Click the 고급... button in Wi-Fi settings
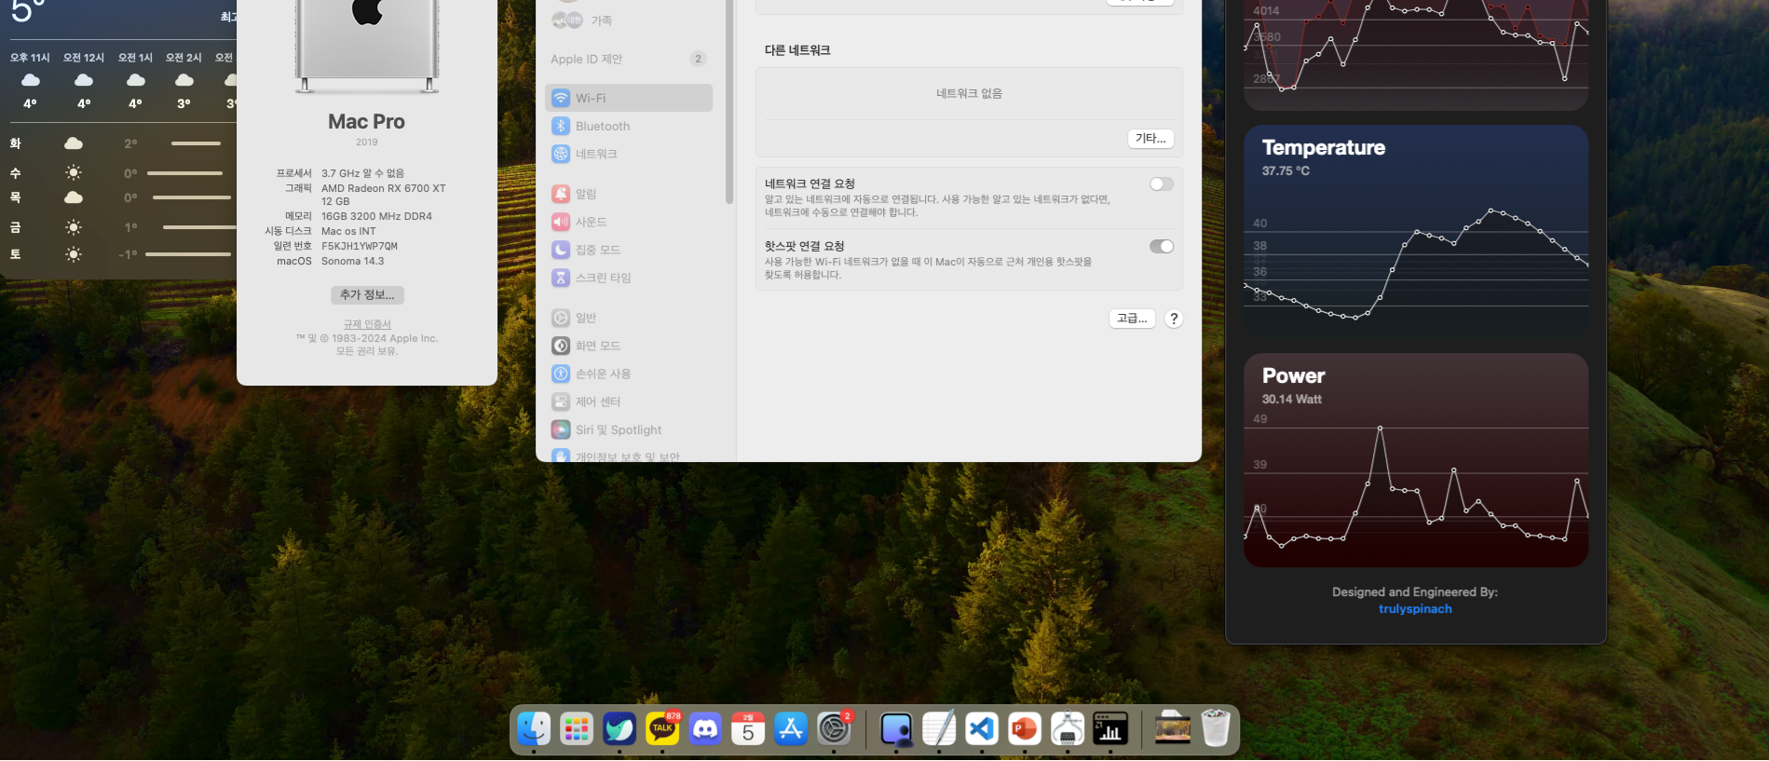 [1132, 319]
